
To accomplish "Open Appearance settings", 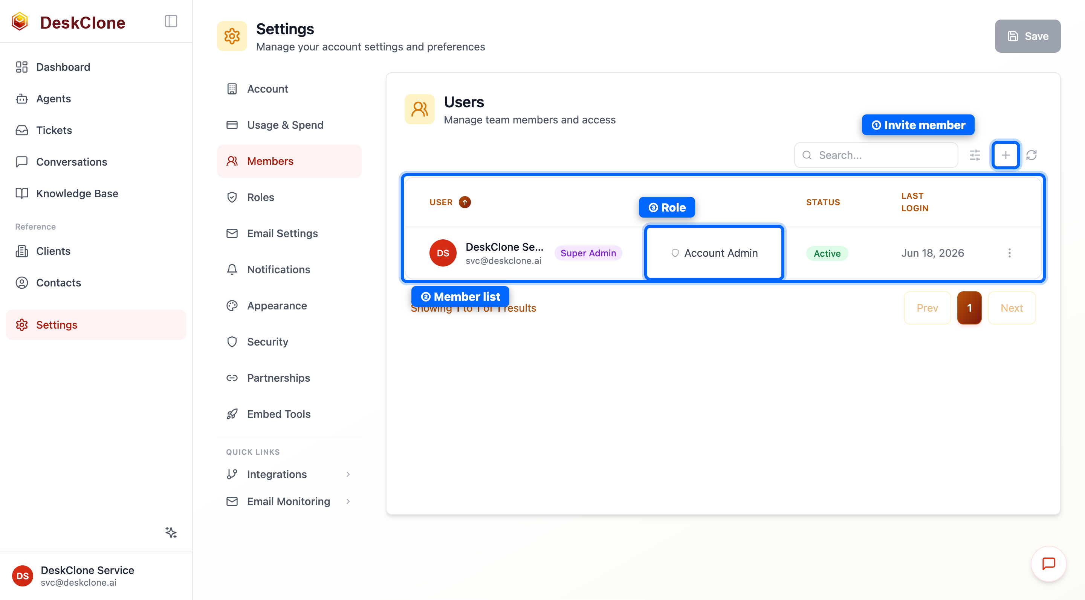I will [x=289, y=306].
